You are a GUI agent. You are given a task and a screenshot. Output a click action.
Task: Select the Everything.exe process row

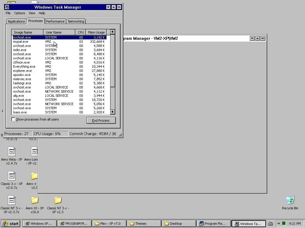pos(60,66)
